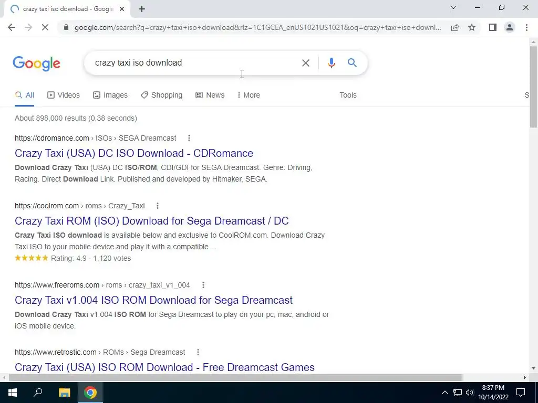
Task: Focus the Google search box
Action: pyautogui.click(x=195, y=63)
